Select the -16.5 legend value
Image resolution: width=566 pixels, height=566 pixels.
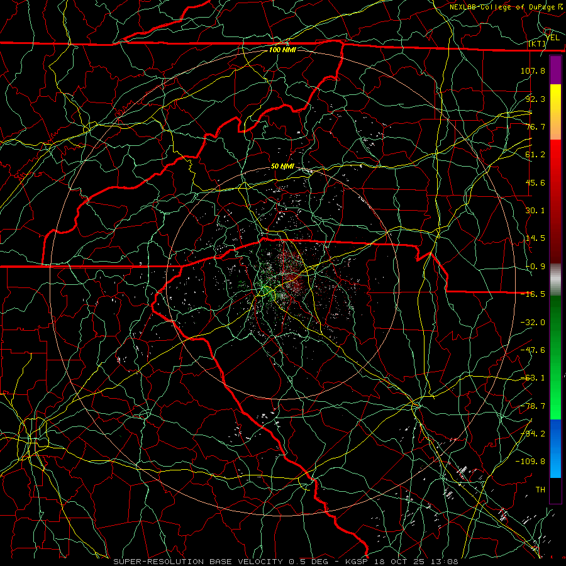point(533,294)
